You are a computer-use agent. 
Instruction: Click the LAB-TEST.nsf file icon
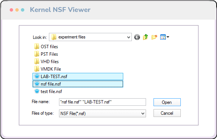[x=37, y=76]
